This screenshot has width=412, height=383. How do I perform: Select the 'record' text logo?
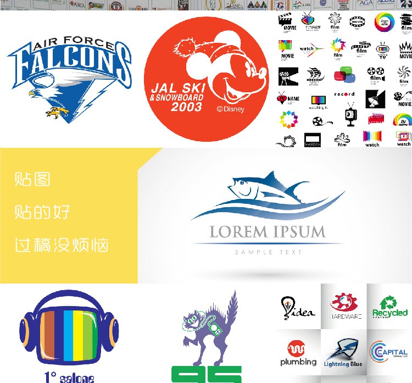(344, 94)
